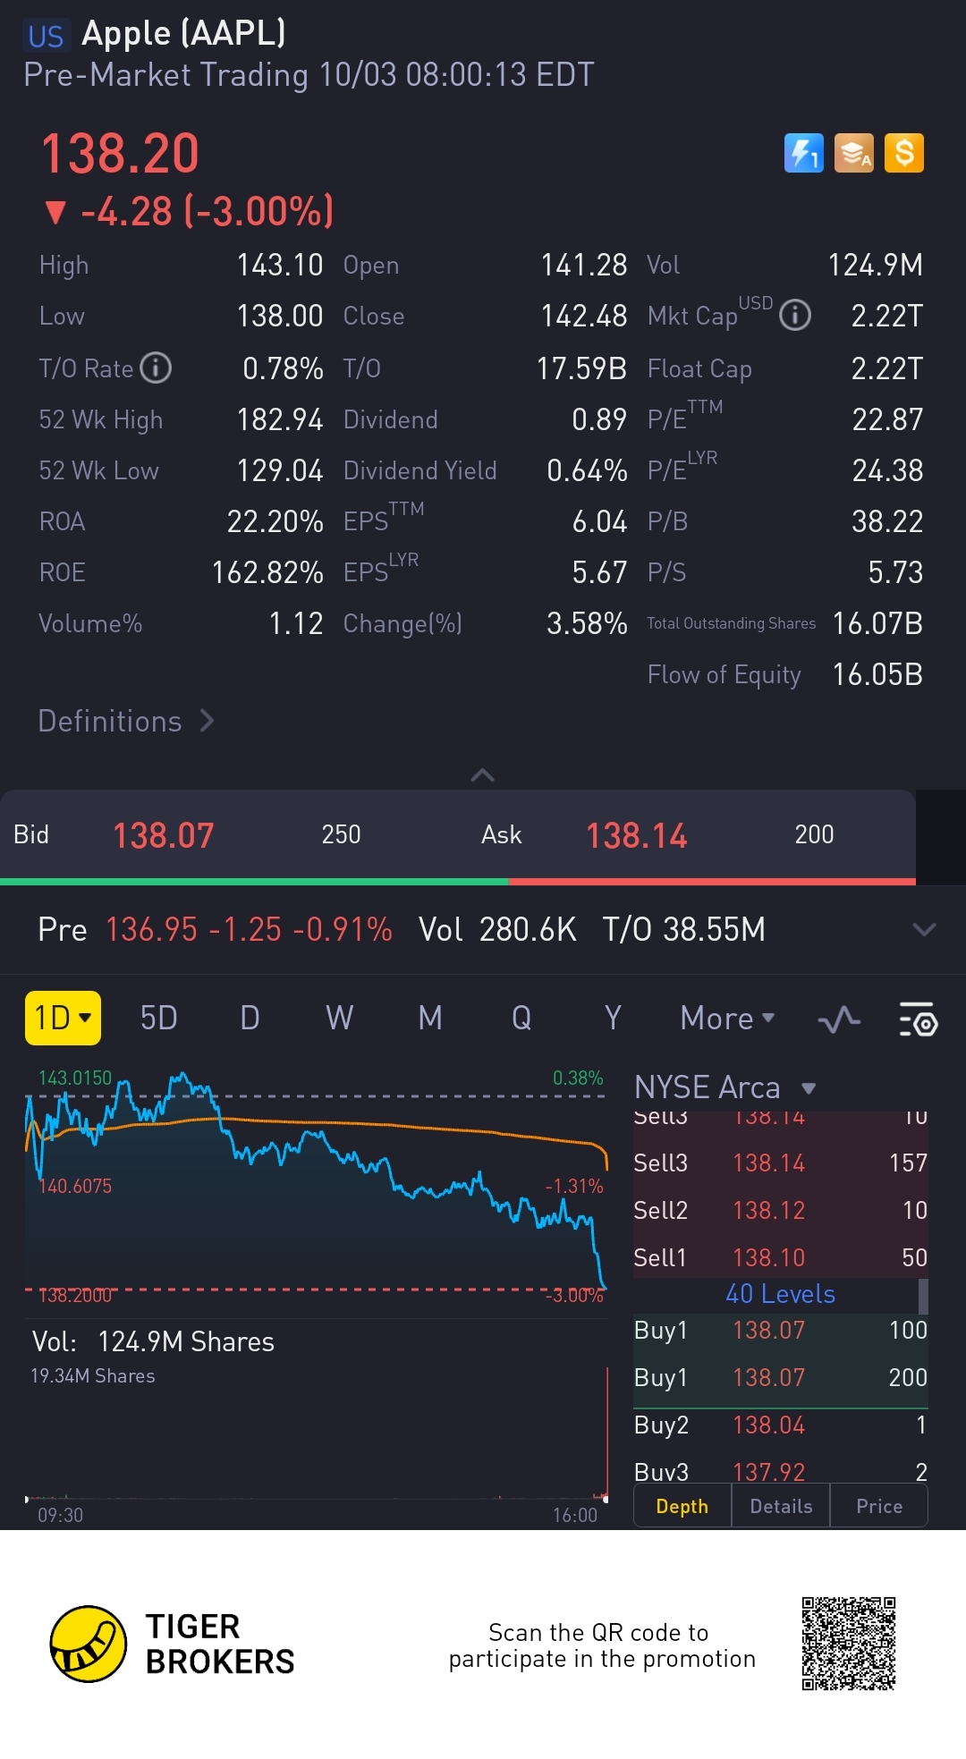966x1759 pixels.
Task: Switch to the Depth tab
Action: point(682,1506)
